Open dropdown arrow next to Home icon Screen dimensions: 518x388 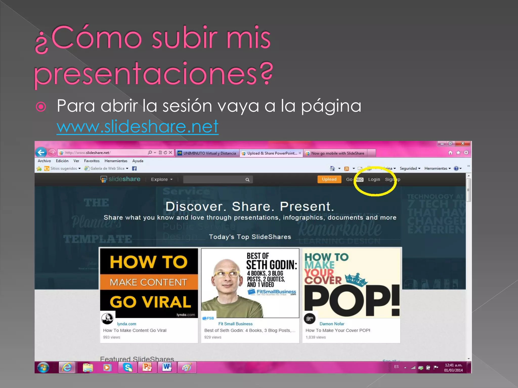[339, 168]
